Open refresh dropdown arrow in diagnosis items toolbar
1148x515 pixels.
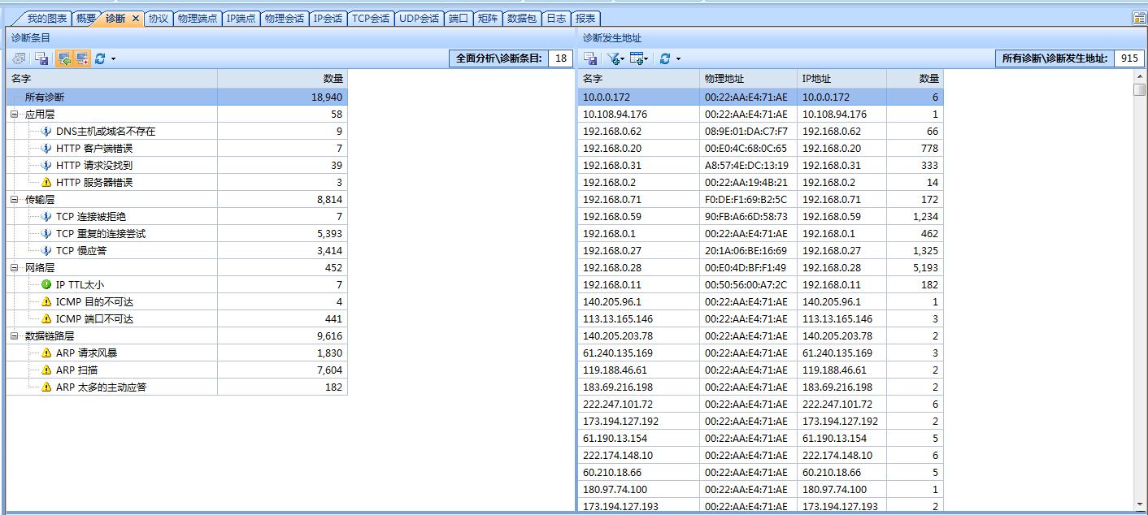click(x=113, y=58)
